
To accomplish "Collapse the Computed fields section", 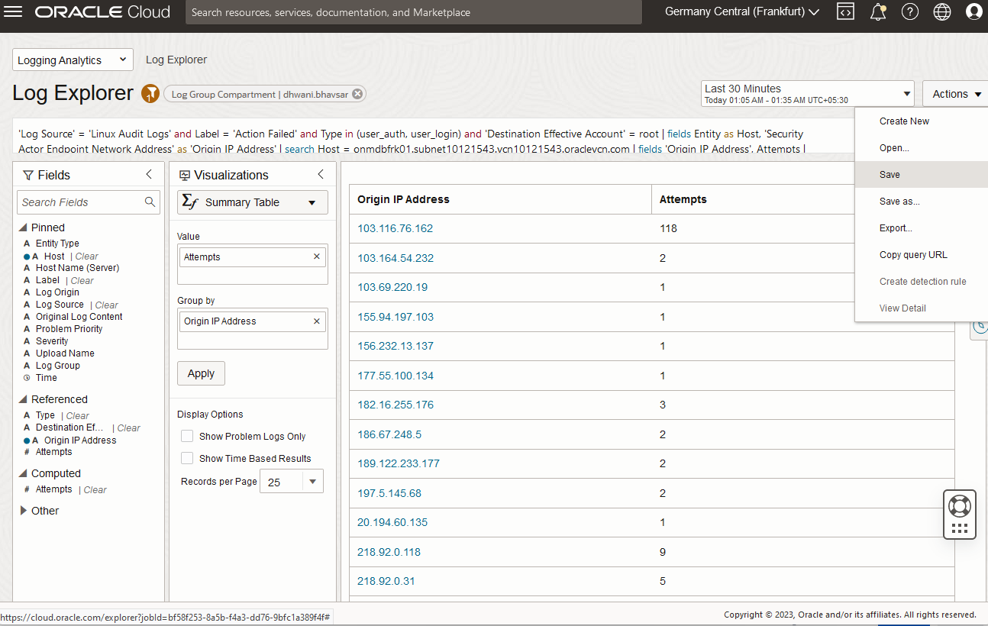I will pos(24,473).
